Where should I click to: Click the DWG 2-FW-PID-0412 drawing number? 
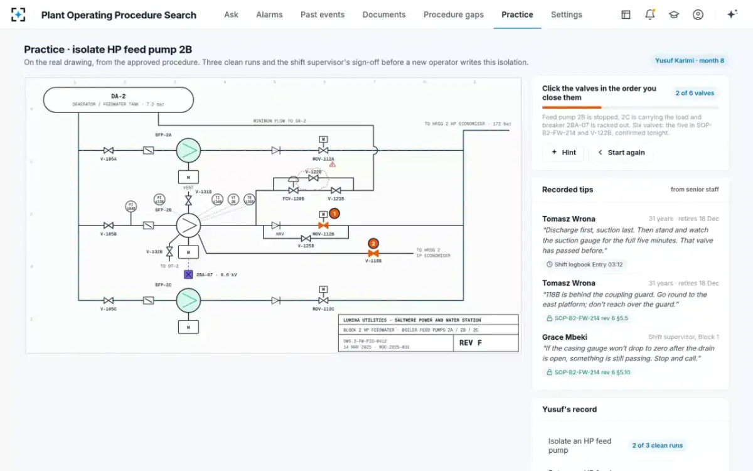click(x=365, y=340)
